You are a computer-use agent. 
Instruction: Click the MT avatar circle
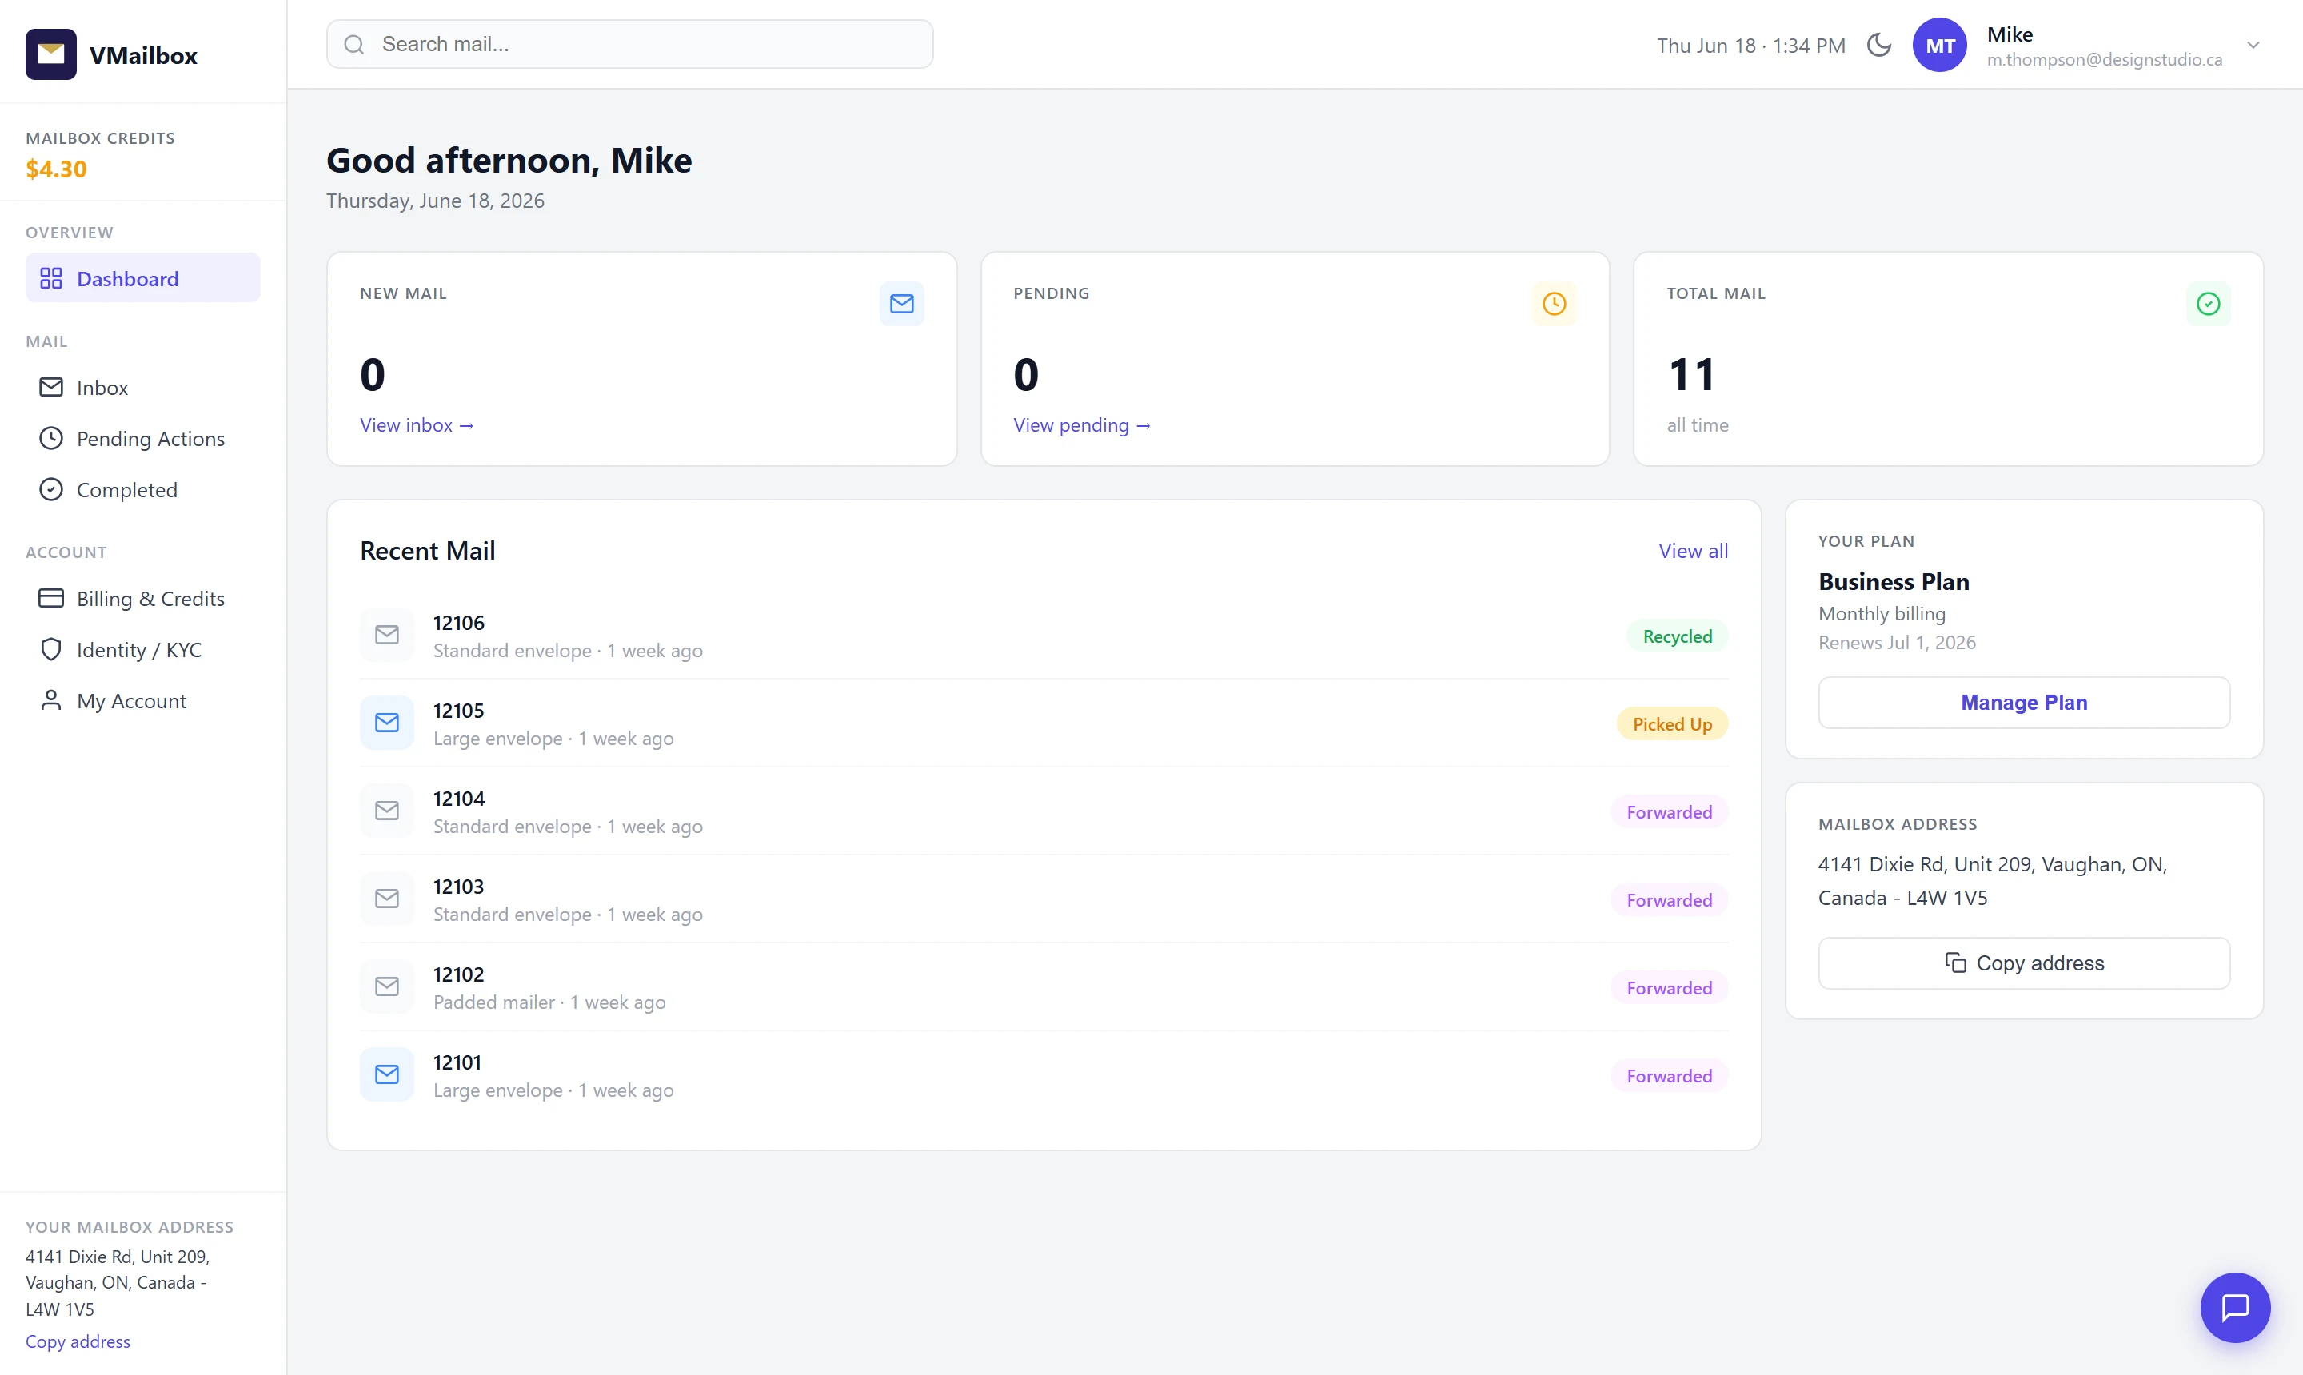(1940, 46)
